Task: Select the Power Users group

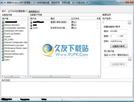Action: pos(10,51)
